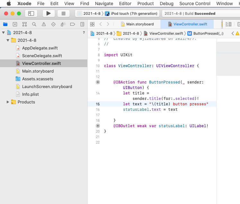This screenshot has height=204, width=240.
Task: Open the File menu
Action: click(41, 4)
